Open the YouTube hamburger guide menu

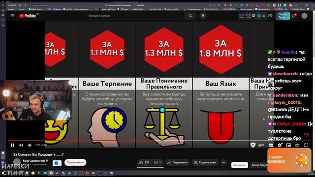[x=12, y=16]
